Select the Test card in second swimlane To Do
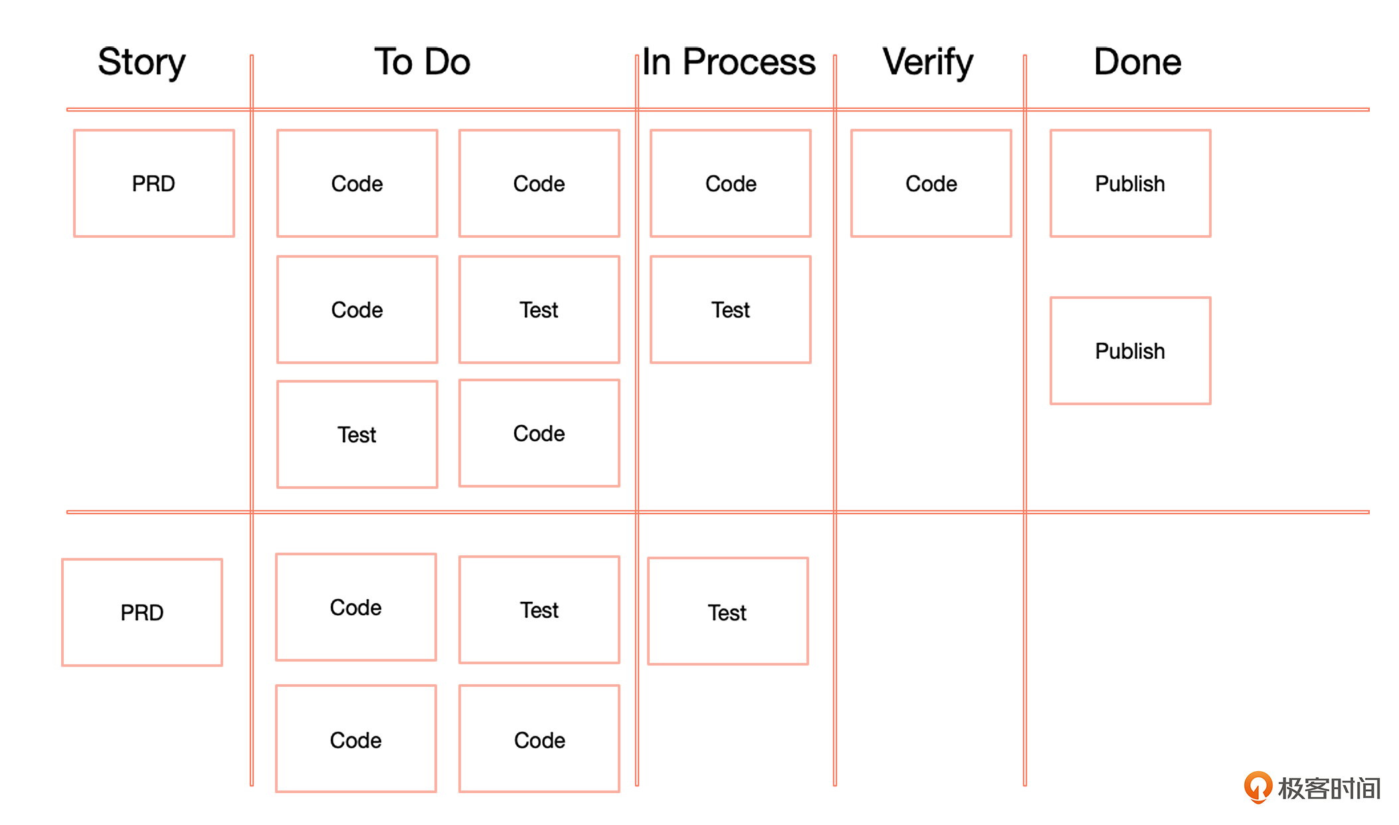This screenshot has height=825, width=1399. [x=539, y=609]
